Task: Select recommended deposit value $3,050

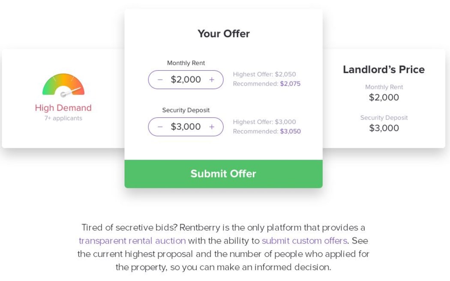Action: (x=291, y=132)
